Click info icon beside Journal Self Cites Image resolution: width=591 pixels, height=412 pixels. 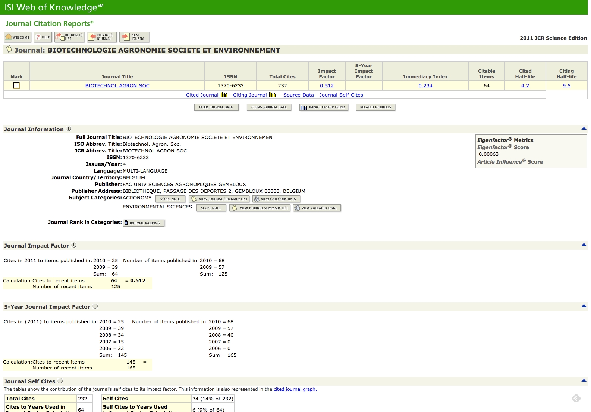pos(60,381)
